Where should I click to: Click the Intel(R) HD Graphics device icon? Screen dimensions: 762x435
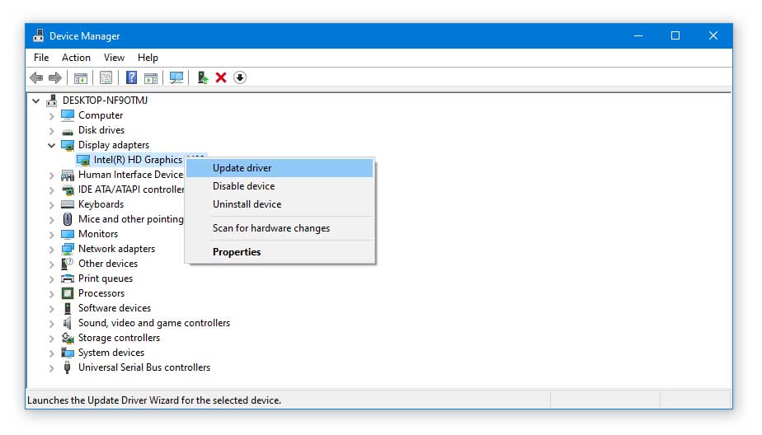pos(83,160)
